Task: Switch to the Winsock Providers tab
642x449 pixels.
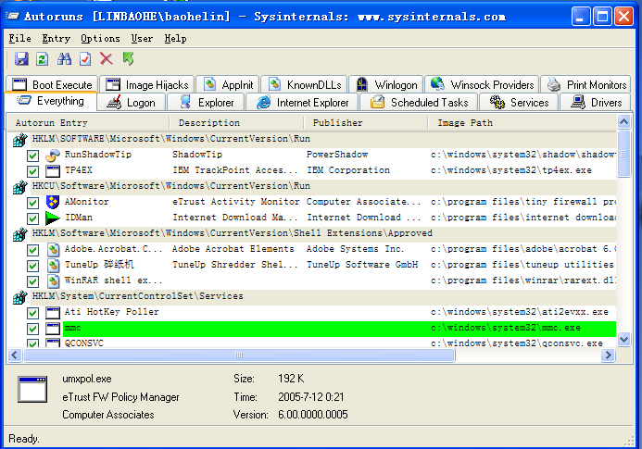Action: pos(482,85)
